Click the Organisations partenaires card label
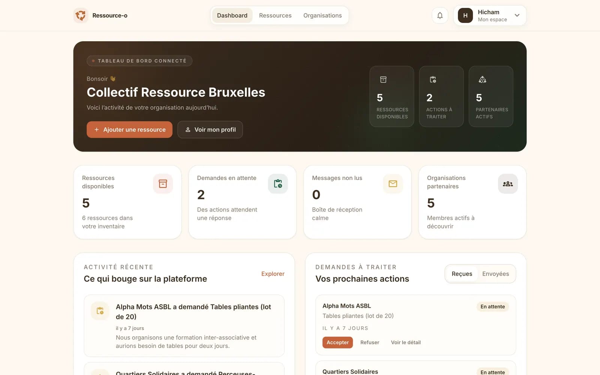The height and width of the screenshot is (375, 600). (446, 182)
